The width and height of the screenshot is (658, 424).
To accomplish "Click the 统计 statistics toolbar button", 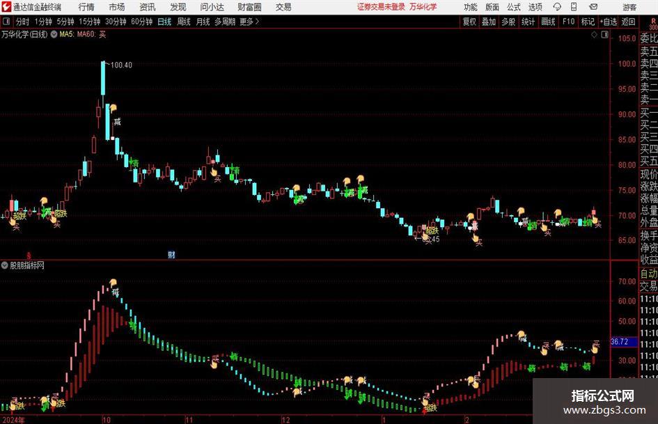I will 528,22.
